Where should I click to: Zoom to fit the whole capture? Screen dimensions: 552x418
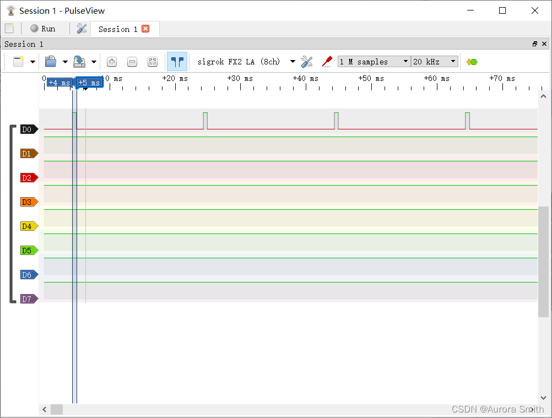click(153, 62)
